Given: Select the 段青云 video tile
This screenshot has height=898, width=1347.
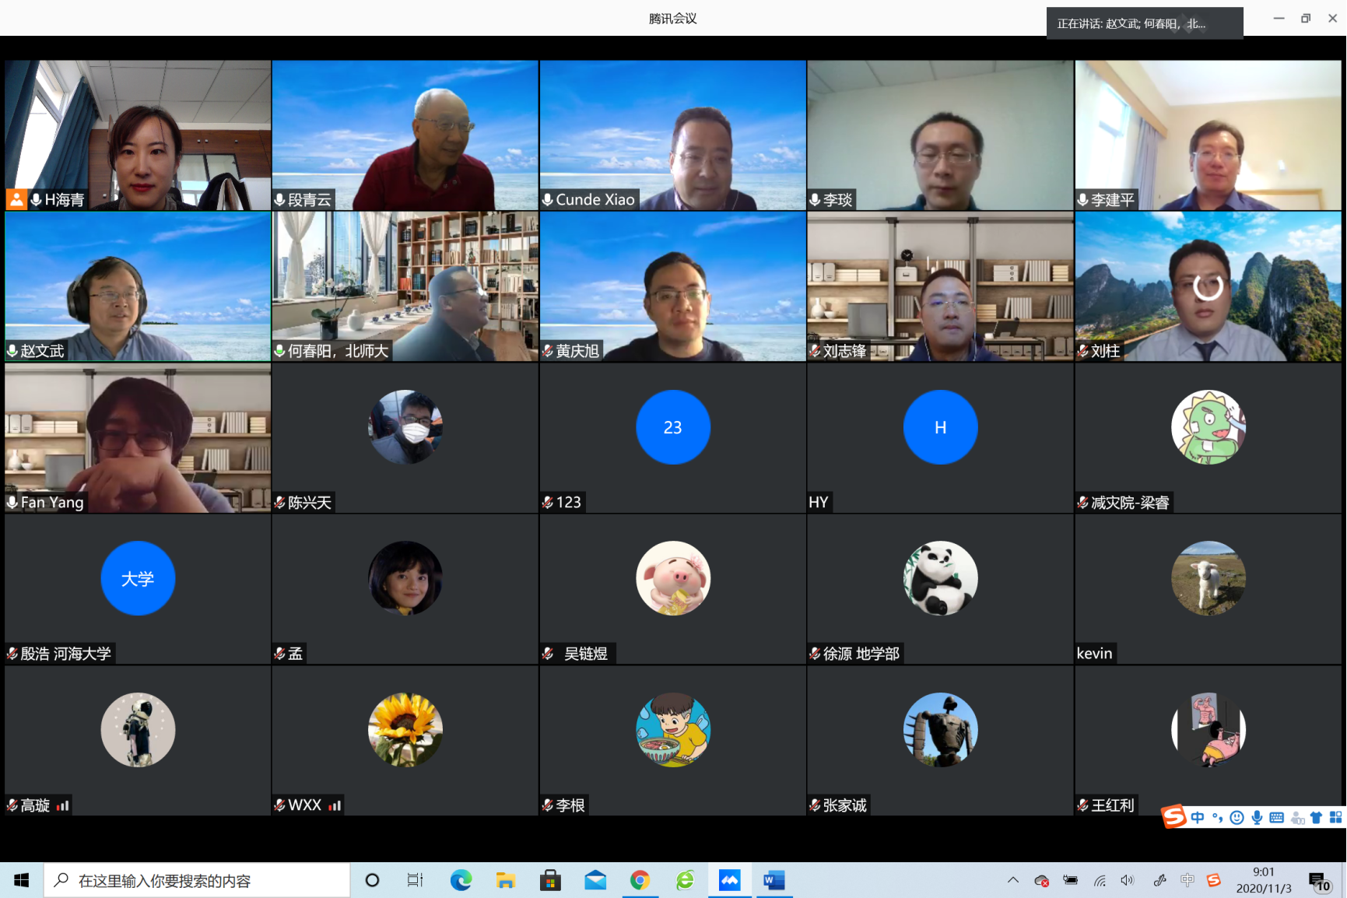Looking at the screenshot, I should [x=405, y=135].
